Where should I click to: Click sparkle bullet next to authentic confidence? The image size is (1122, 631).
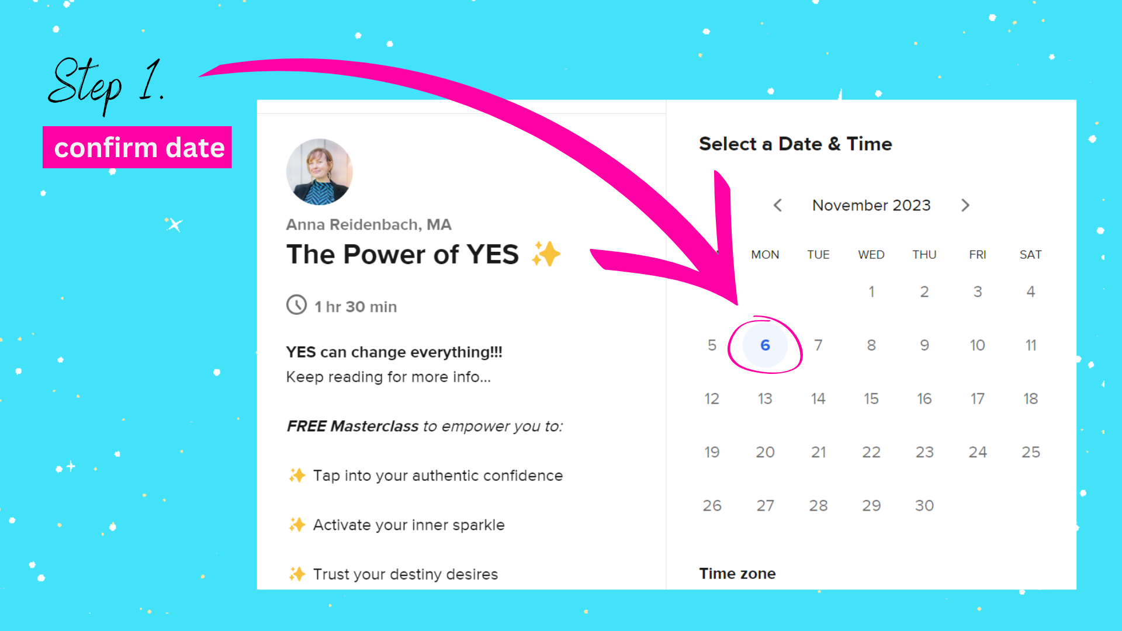(x=297, y=475)
